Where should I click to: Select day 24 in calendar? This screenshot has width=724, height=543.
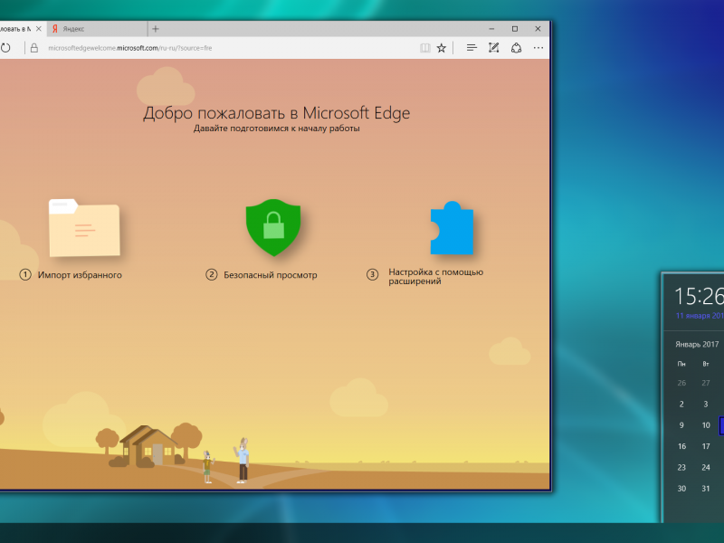click(x=706, y=468)
